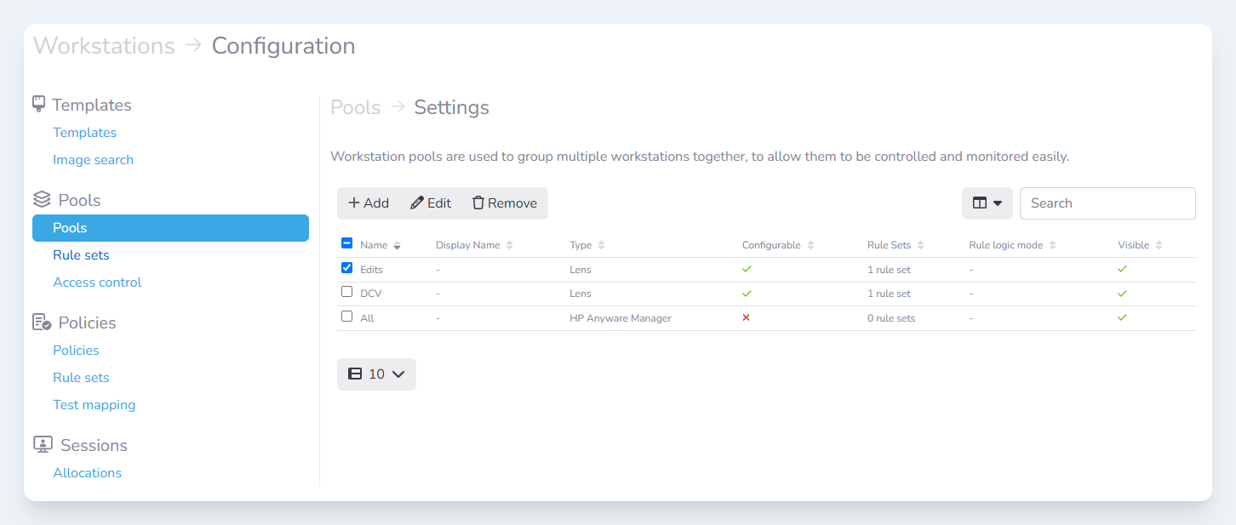
Task: Sort table by Name column arrows
Action: (397, 245)
